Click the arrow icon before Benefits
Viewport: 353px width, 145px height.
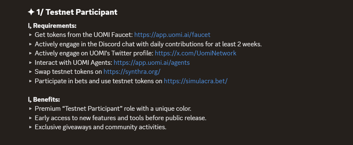30,100
